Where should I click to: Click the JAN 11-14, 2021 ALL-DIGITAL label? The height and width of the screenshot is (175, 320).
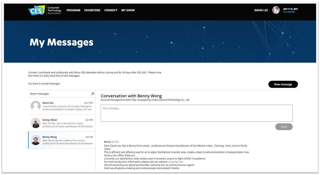(290, 10)
